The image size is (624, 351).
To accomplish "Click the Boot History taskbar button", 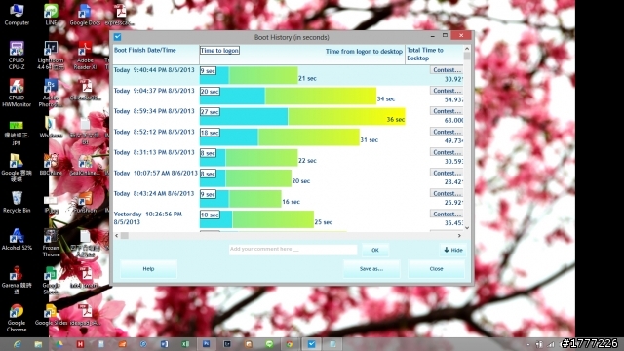I will coord(311,344).
